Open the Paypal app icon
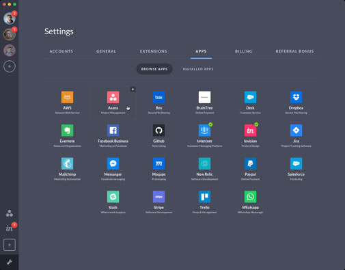The height and width of the screenshot is (270, 345). click(250, 163)
